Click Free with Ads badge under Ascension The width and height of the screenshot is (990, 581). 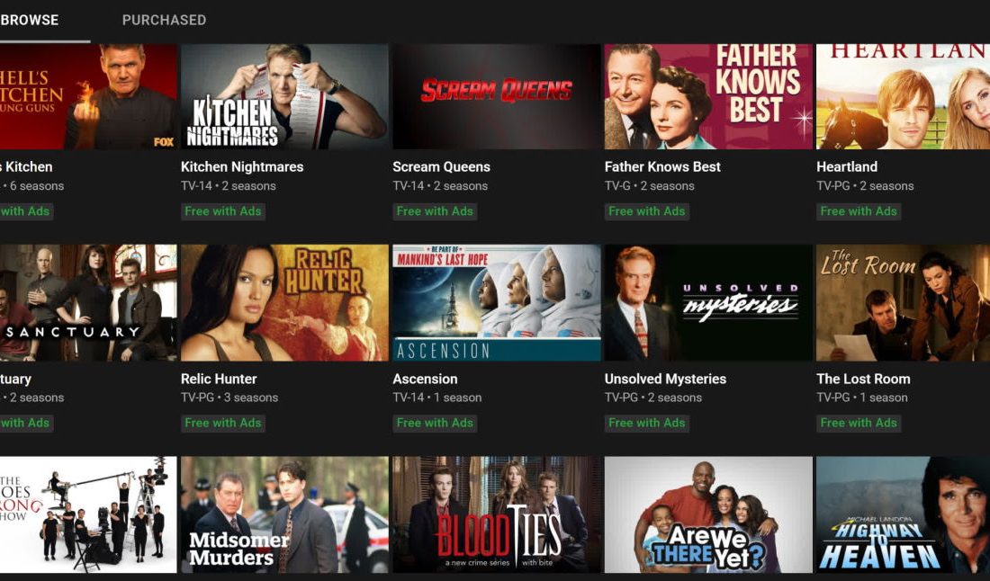(435, 424)
